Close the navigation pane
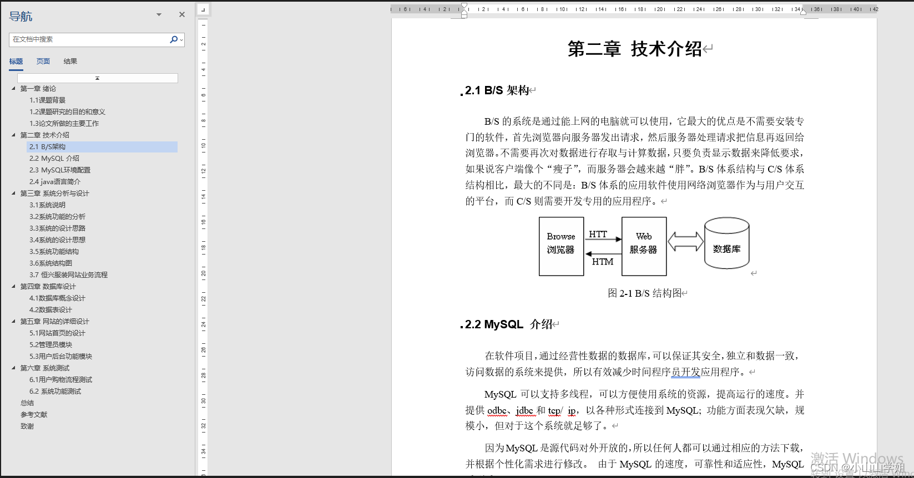914x478 pixels. (182, 14)
